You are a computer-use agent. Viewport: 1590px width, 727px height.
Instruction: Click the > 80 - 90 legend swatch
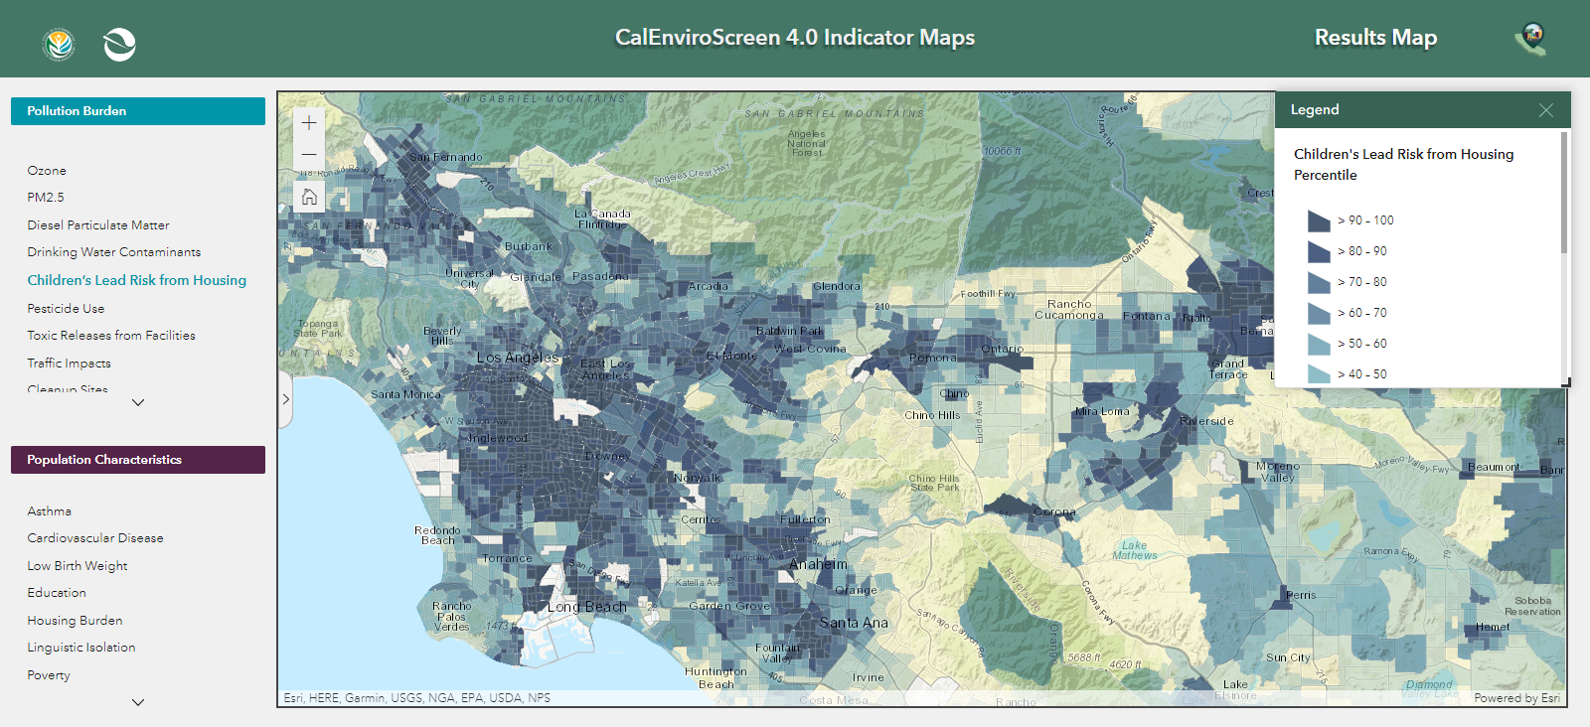point(1319,251)
